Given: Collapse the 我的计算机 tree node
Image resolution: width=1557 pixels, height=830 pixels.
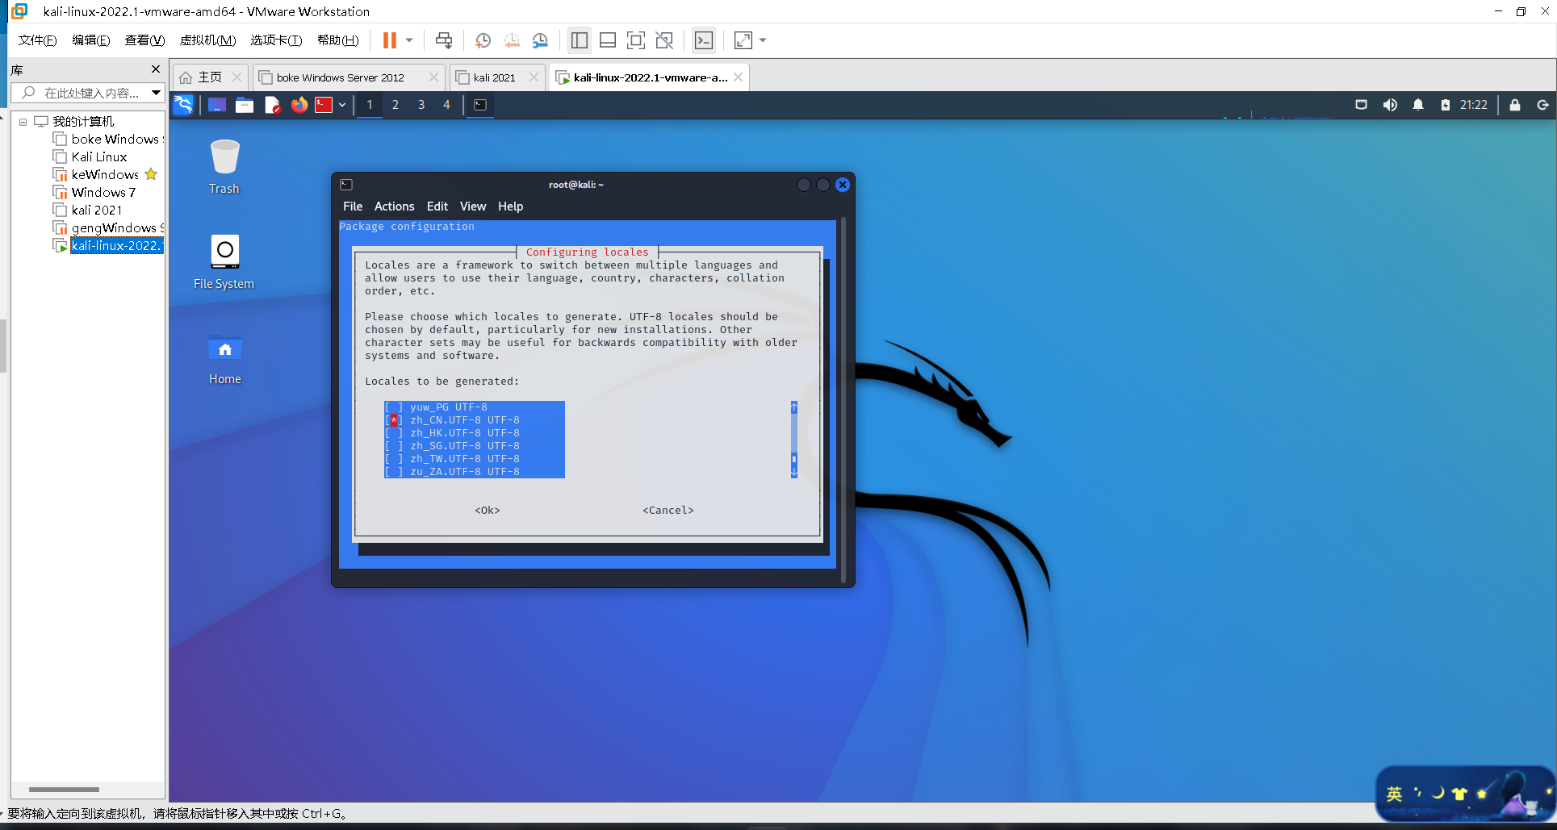Looking at the screenshot, I should point(23,122).
